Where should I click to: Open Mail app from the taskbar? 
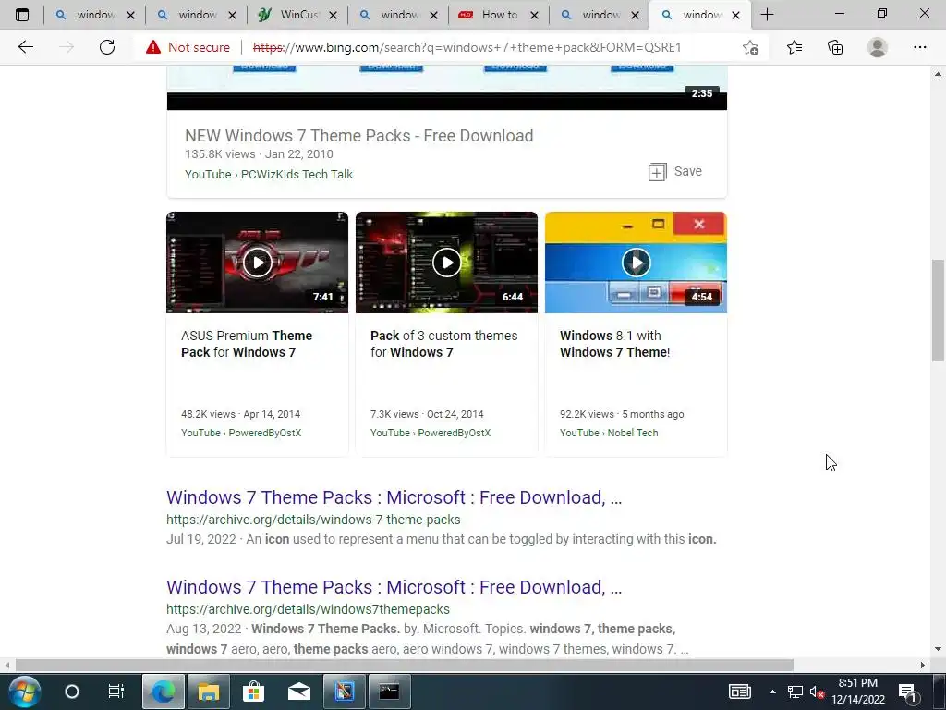[299, 692]
